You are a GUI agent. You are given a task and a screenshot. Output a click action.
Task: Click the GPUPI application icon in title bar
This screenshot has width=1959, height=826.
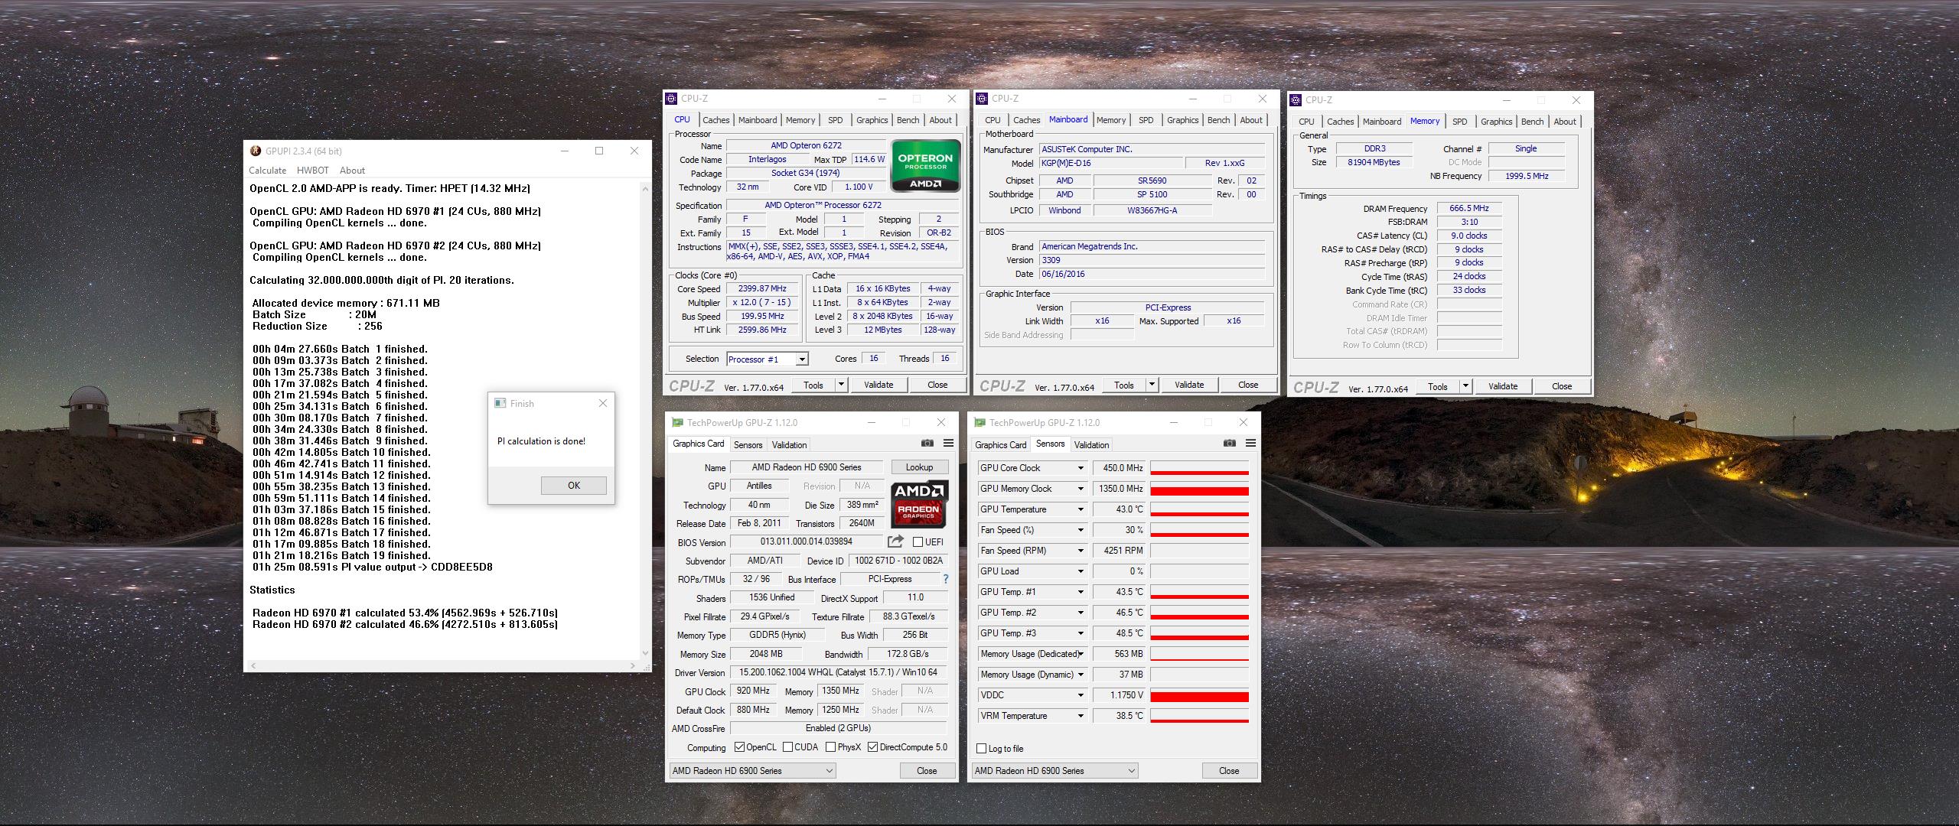pos(256,151)
